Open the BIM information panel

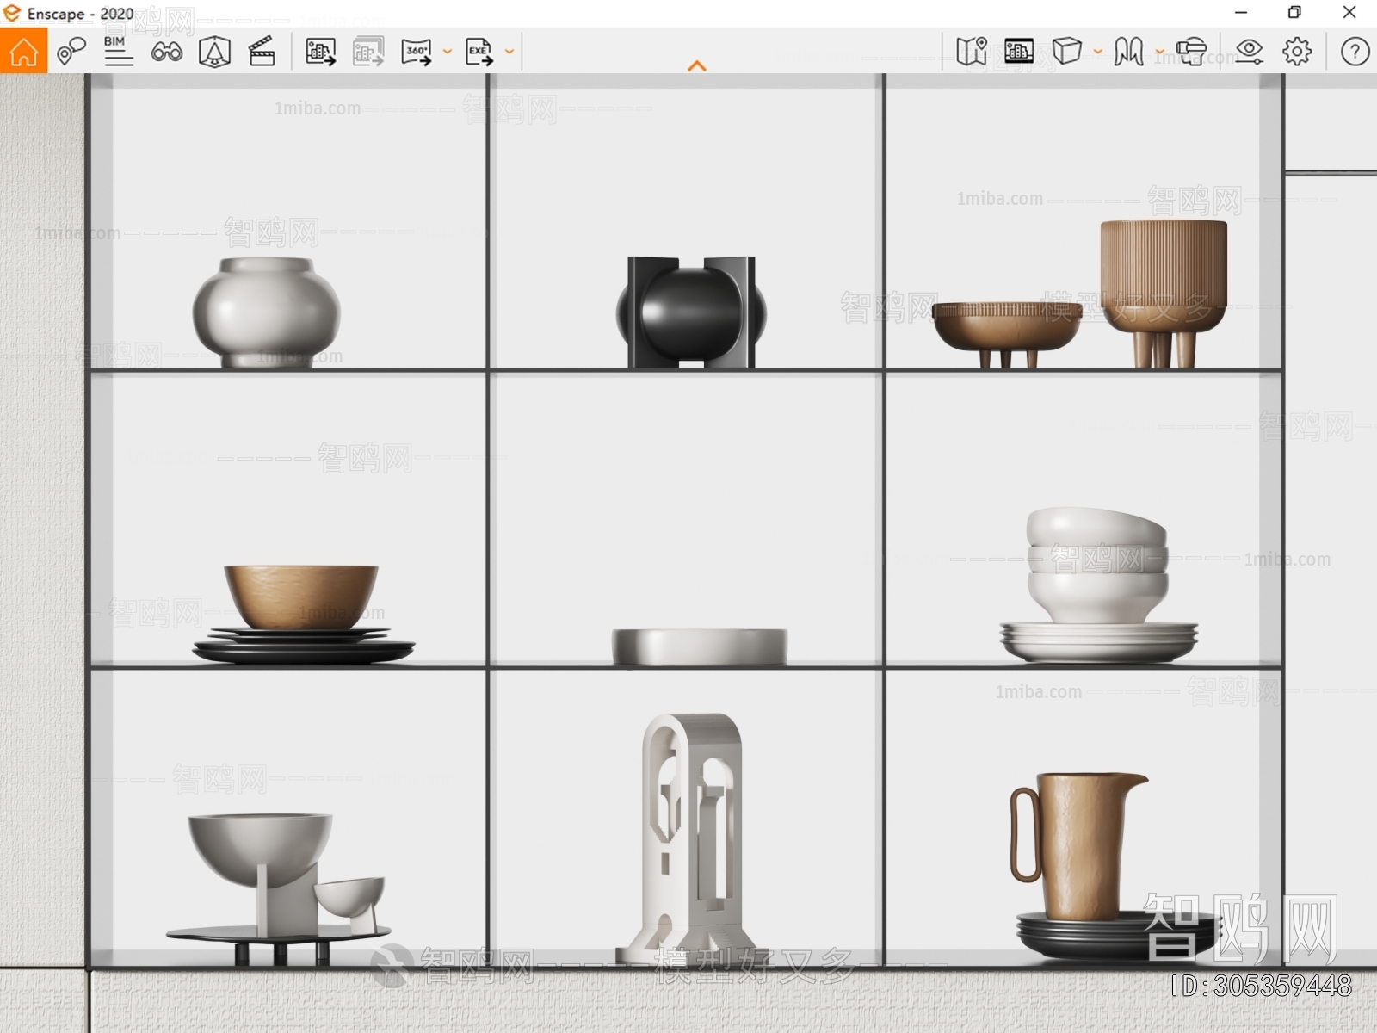pos(118,52)
